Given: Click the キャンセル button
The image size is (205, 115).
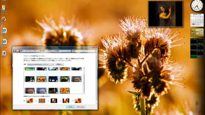Looking at the screenshot, I should pyautogui.click(x=80, y=107).
